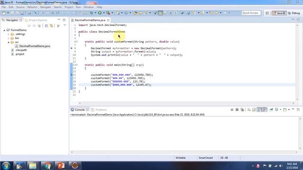303x170 pixels.
Task: Collapse the FormatDemo project node
Action: (4, 30)
